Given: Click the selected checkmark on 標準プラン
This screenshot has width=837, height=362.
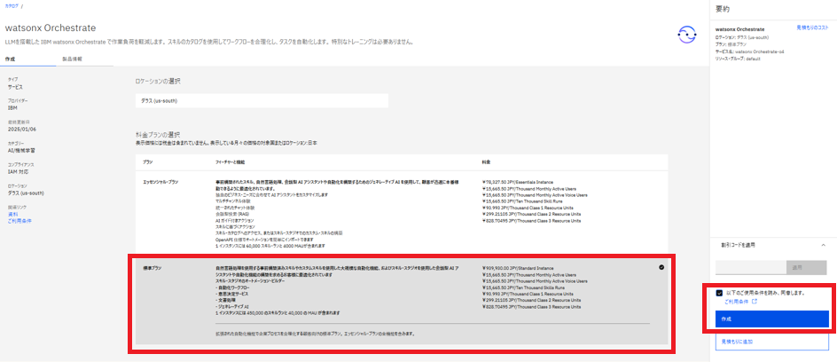Looking at the screenshot, I should [x=662, y=267].
